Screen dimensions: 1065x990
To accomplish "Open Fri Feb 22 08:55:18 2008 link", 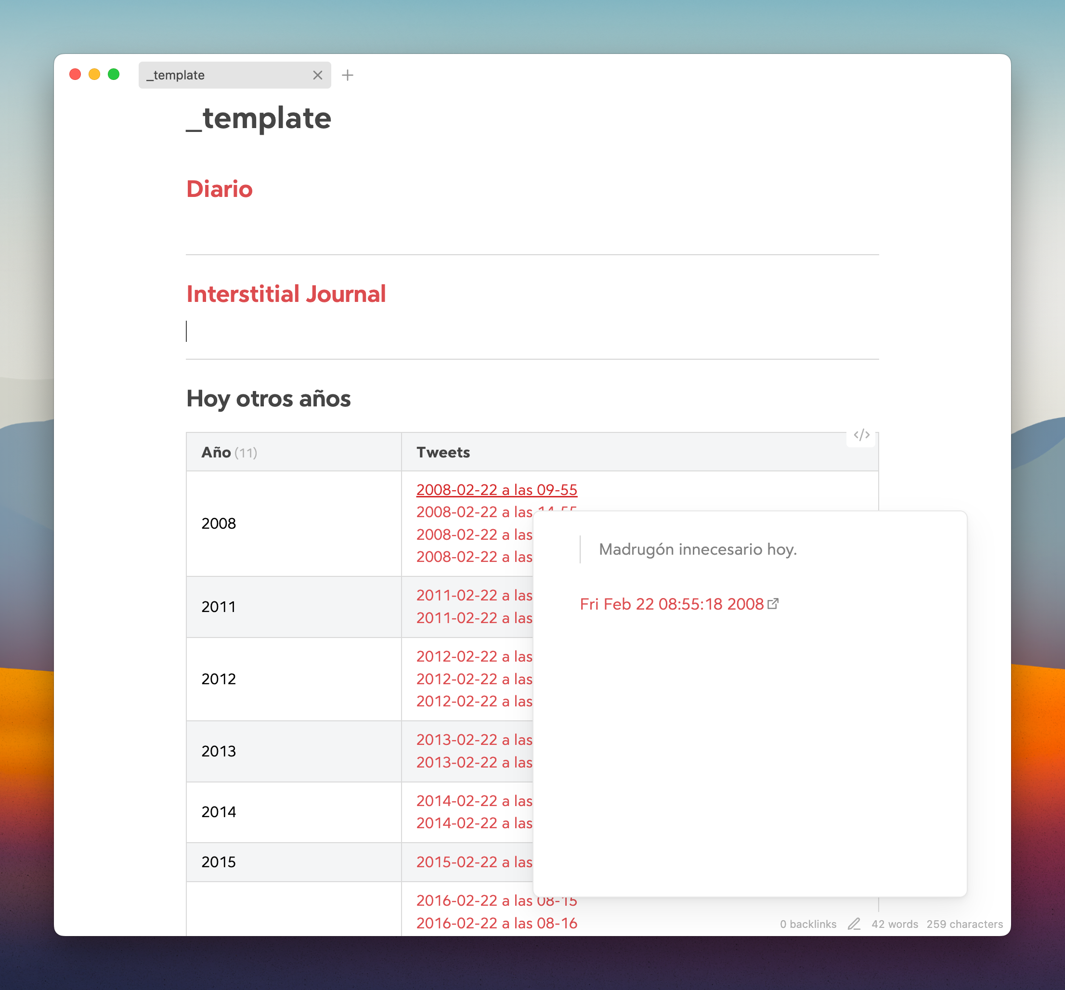I will (671, 604).
